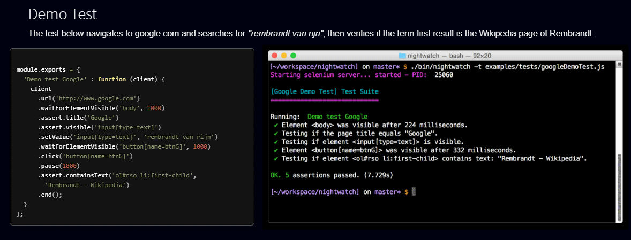The width and height of the screenshot is (631, 240).
Task: Click the small square icon atop the terminal scrollbar
Action: coord(619,65)
